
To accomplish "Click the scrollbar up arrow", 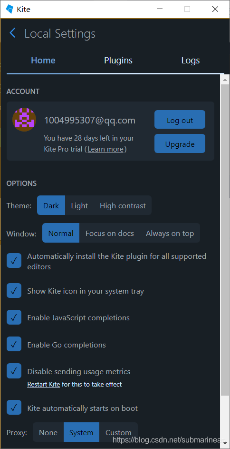I will tap(225, 80).
